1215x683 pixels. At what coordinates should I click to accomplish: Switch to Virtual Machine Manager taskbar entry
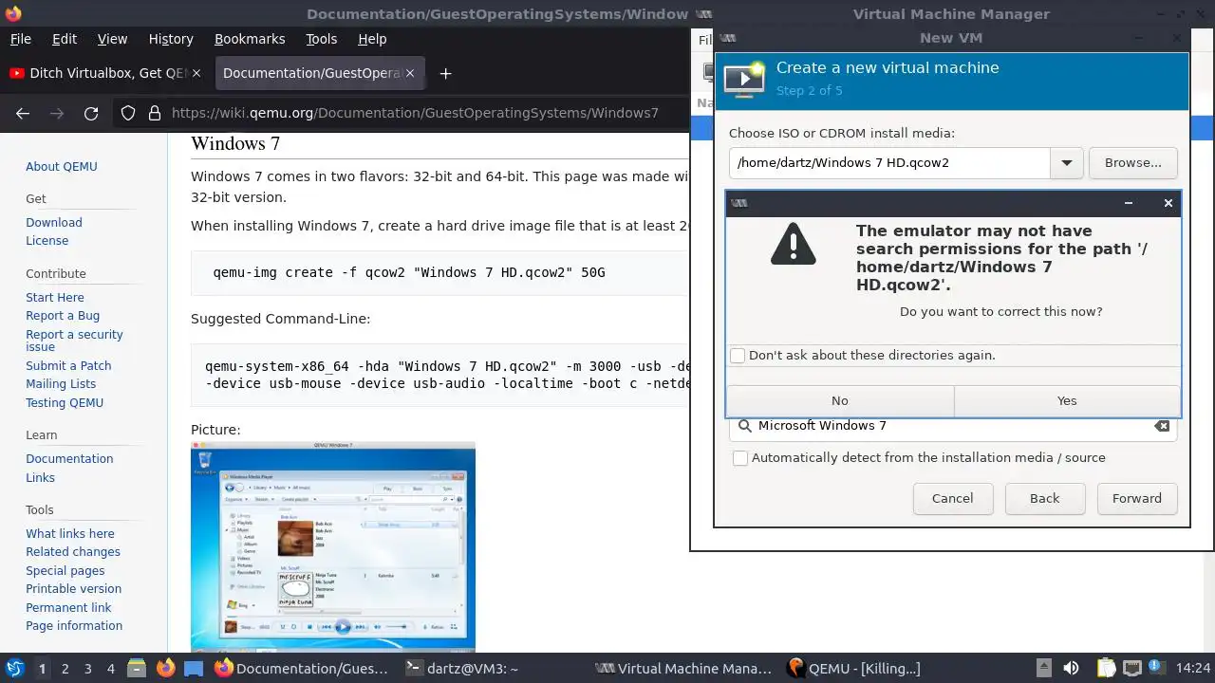click(684, 668)
